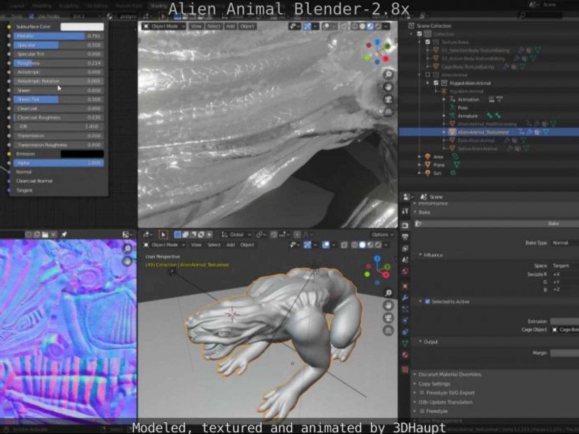The height and width of the screenshot is (434, 579).
Task: Click zoom magnifier in lower 3D viewport
Action: click(388, 293)
